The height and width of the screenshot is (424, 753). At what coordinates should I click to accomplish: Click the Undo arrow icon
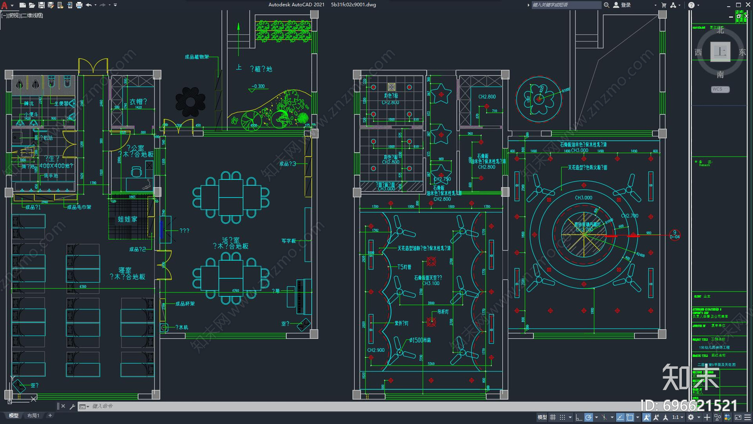(88, 5)
